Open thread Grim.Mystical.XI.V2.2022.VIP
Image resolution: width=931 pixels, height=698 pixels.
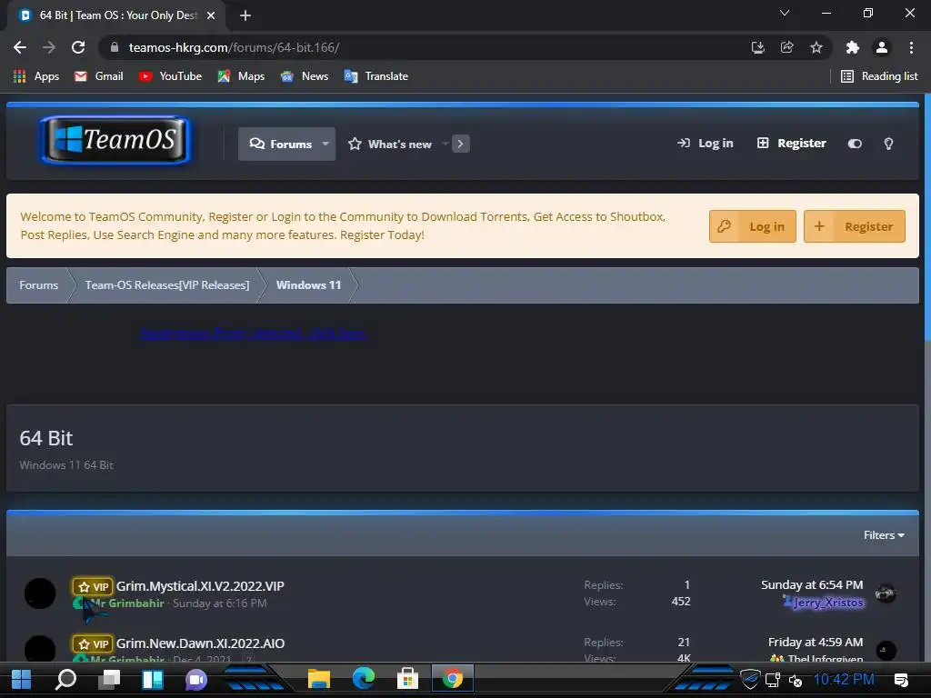tap(200, 586)
